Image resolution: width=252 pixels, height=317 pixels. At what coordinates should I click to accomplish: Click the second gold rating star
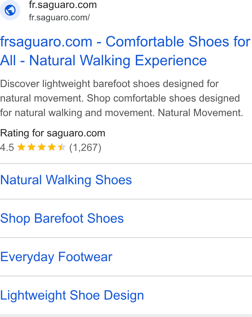[31, 147]
